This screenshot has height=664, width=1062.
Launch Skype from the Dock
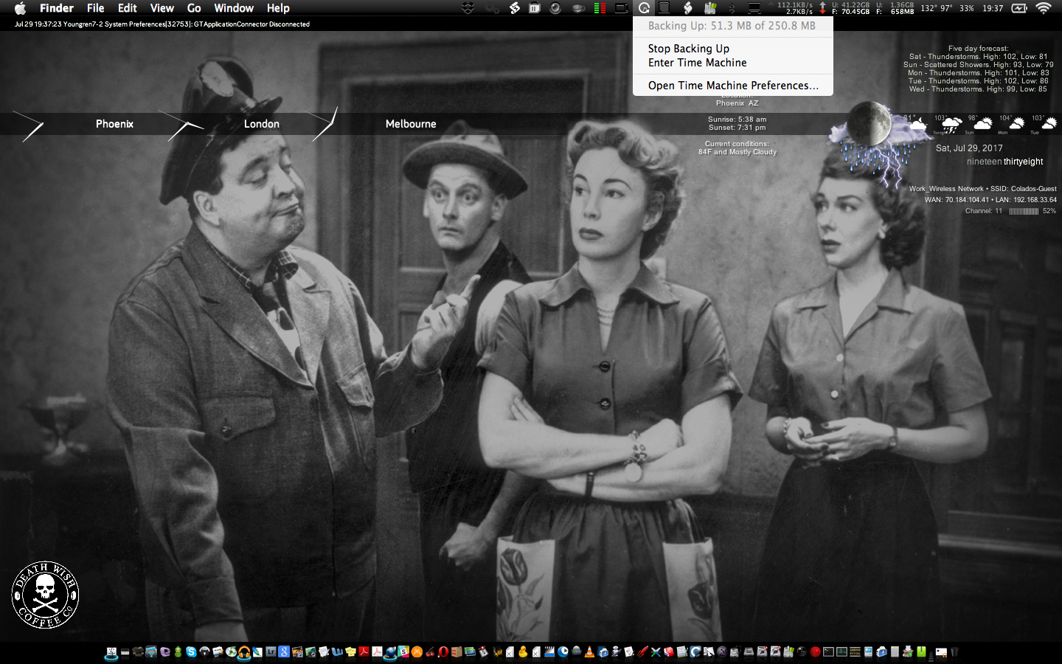coord(191,652)
